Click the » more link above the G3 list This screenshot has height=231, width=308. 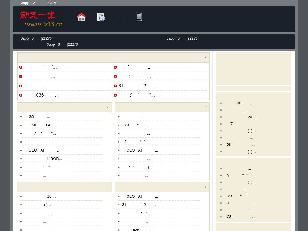coord(107,107)
